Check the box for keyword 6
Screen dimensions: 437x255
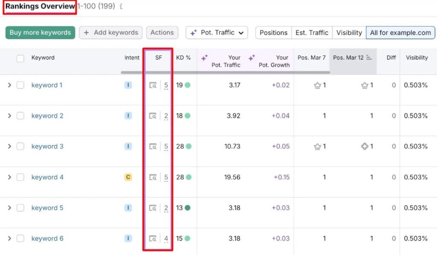[20, 238]
